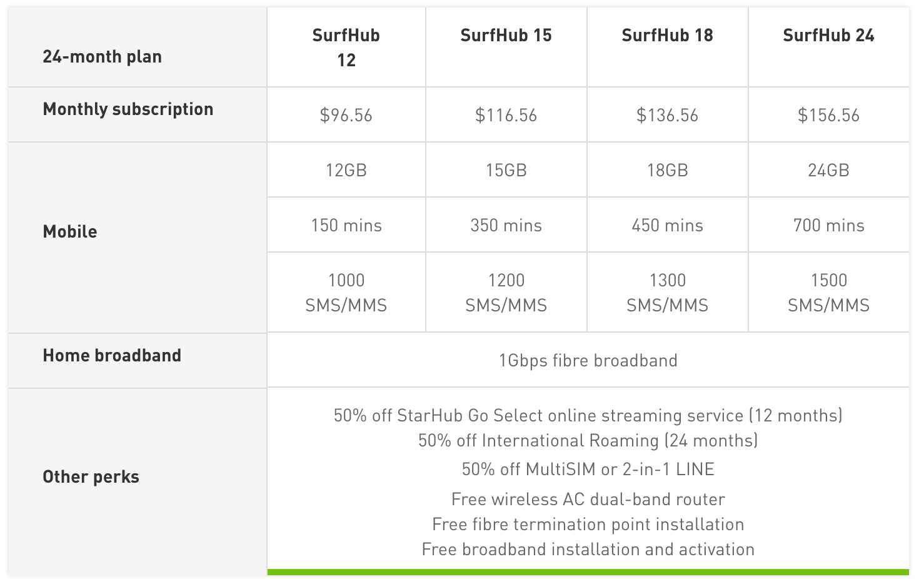Viewport: 919px width, 579px height.
Task: Select the SurfHub 15 plan heading
Action: [x=506, y=35]
